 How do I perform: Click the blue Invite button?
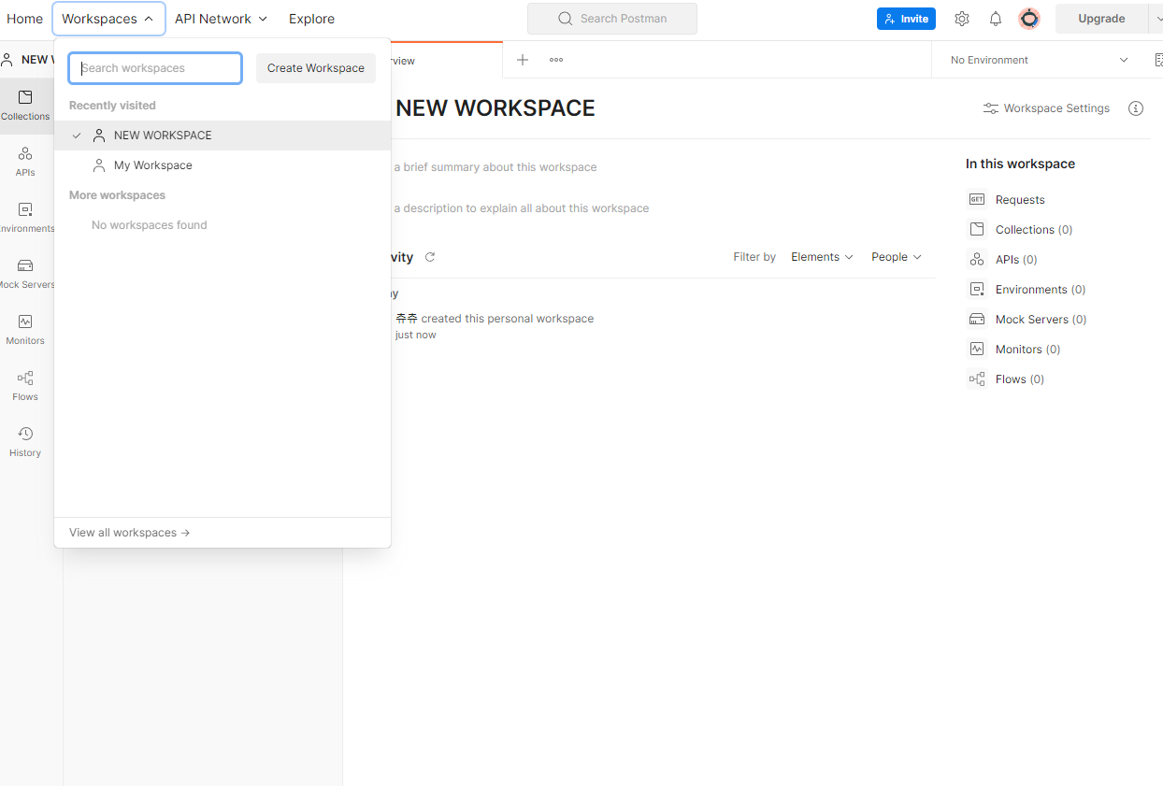(906, 19)
